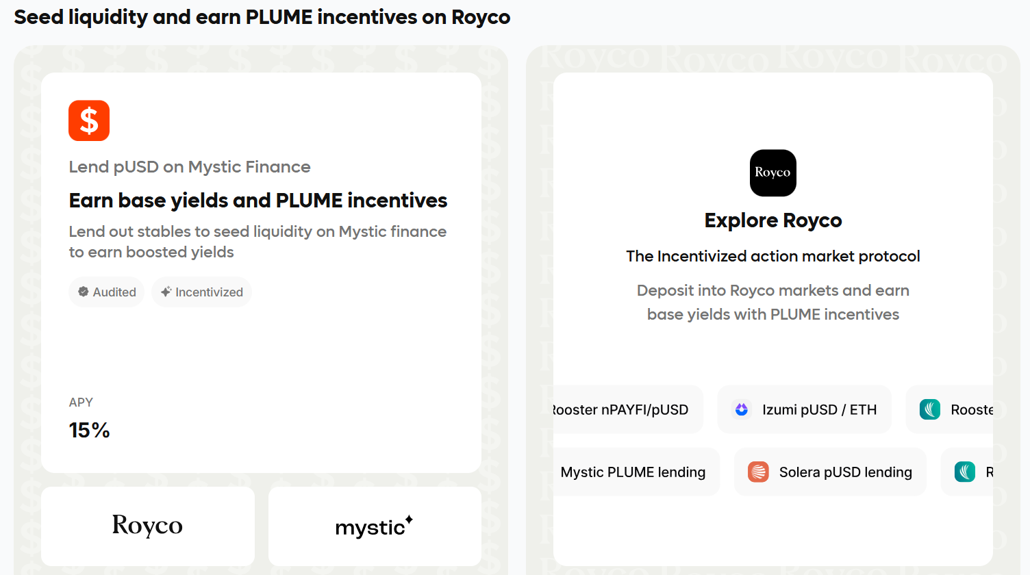
Task: Click the Solera orange logo icon
Action: tap(758, 472)
